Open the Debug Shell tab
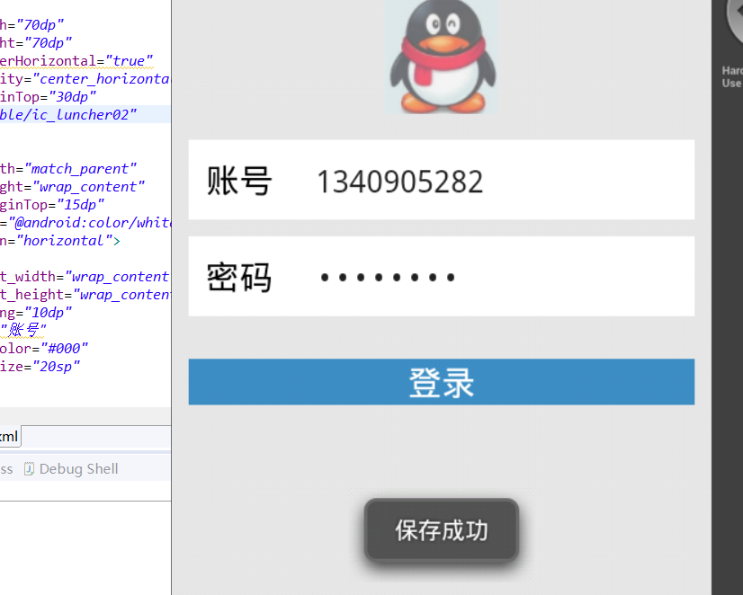 72,468
